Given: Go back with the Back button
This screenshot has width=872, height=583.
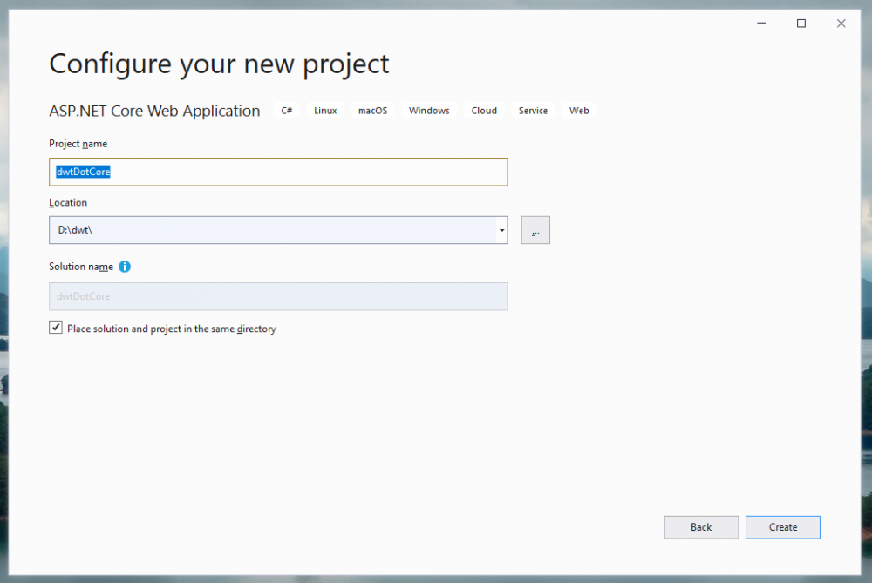Looking at the screenshot, I should point(701,527).
